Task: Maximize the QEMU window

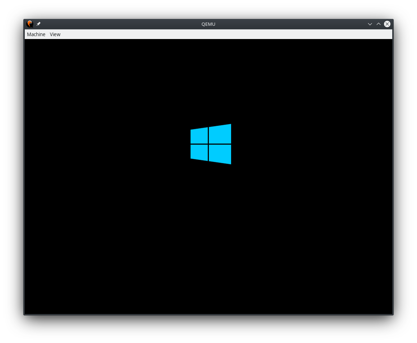Action: point(379,24)
